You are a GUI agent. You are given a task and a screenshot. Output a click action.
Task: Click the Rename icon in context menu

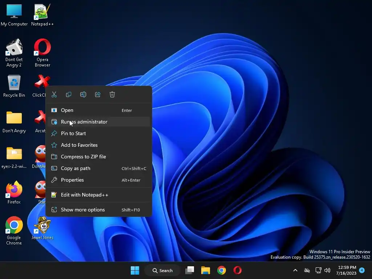point(83,94)
